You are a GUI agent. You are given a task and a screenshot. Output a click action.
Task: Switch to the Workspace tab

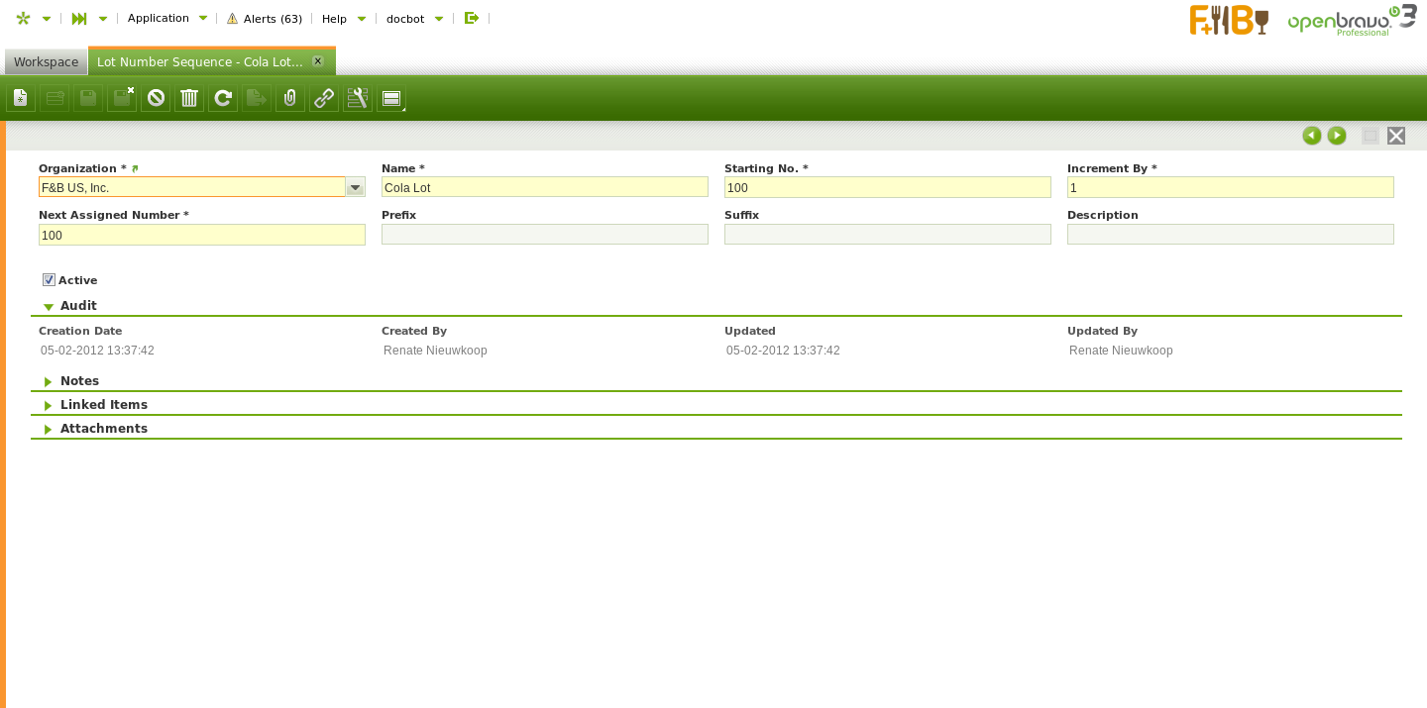pos(46,62)
